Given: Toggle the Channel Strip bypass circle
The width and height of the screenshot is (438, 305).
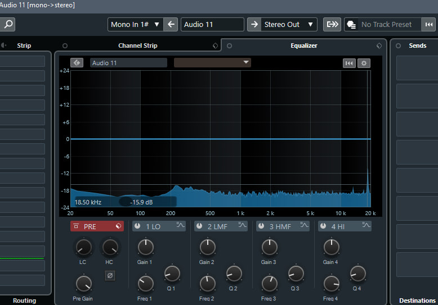Looking at the screenshot, I should click(x=65, y=45).
